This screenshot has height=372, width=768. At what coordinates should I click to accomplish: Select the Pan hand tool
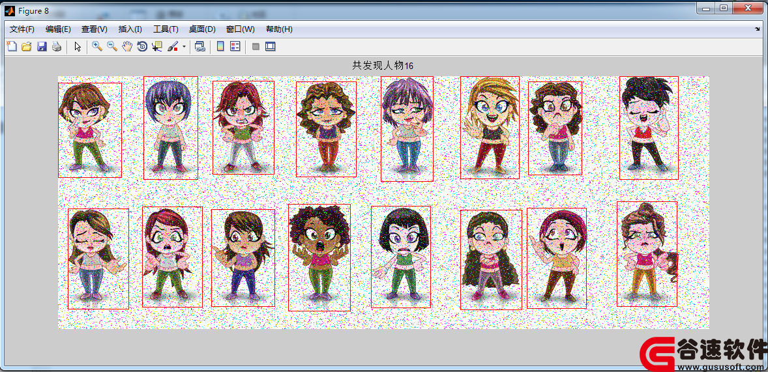point(127,46)
